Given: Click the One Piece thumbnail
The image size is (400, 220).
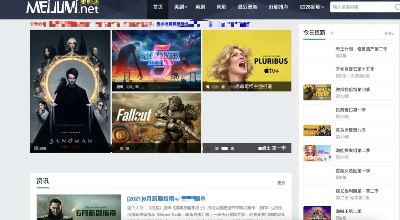Looking at the screenshot, I should point(317,213).
